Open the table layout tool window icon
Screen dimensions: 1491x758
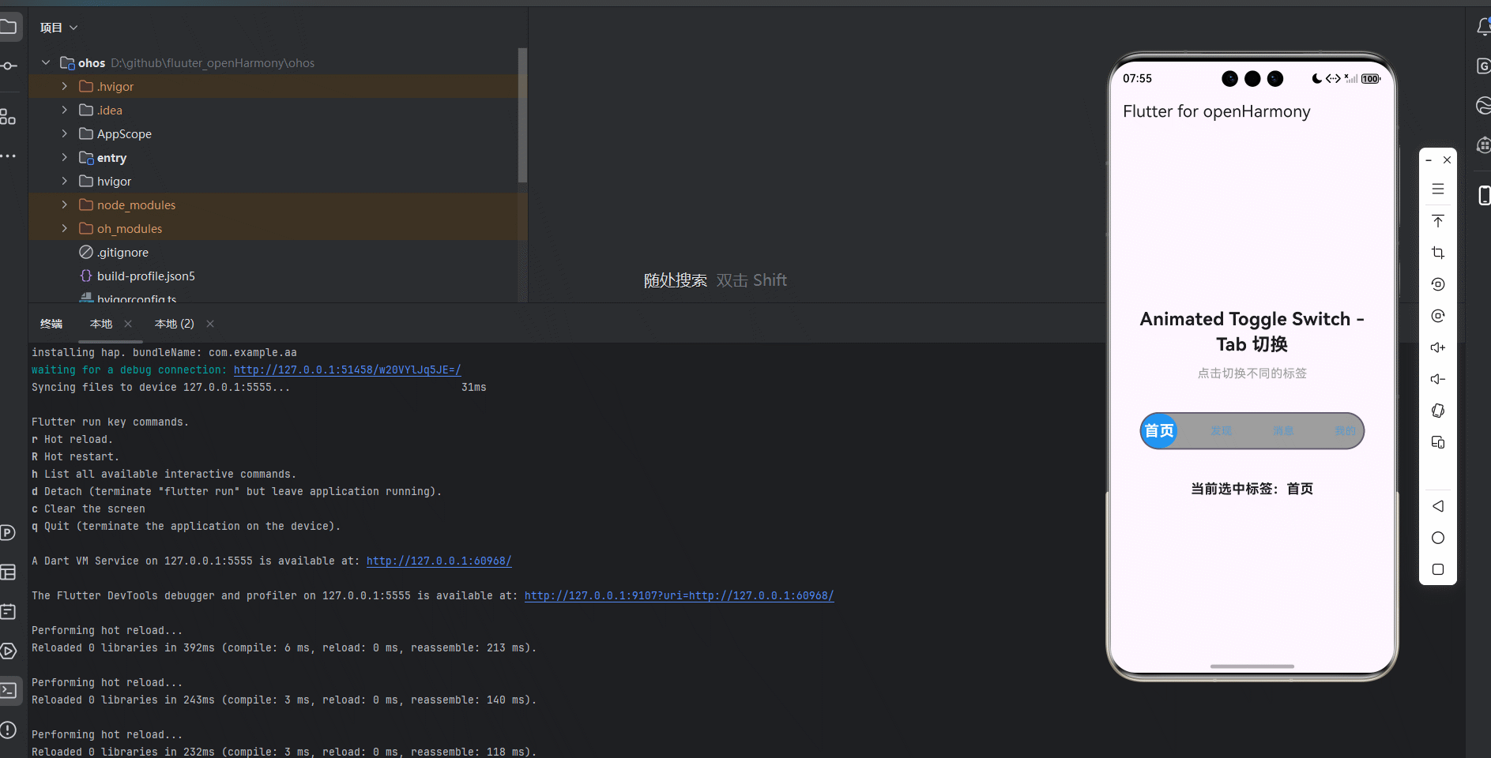coord(8,572)
